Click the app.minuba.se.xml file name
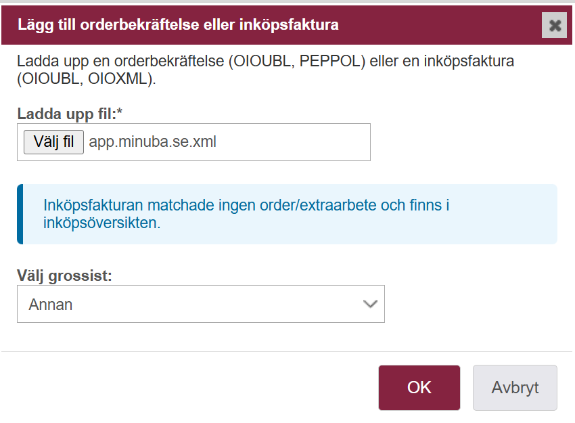Image resolution: width=575 pixels, height=423 pixels. click(x=152, y=142)
